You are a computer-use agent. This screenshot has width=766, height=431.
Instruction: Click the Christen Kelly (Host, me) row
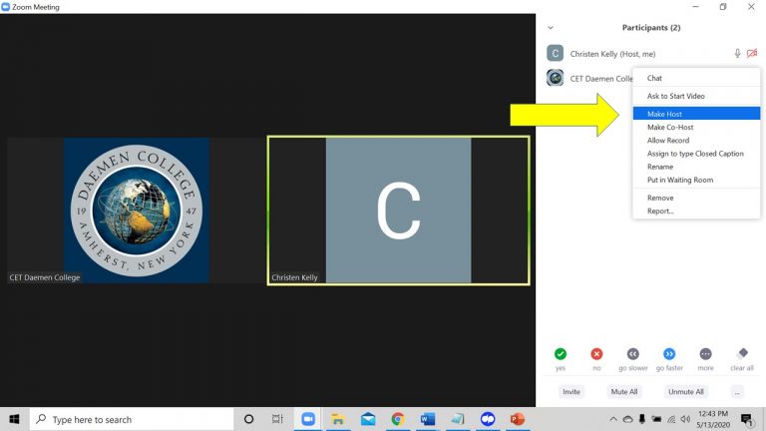pos(652,53)
